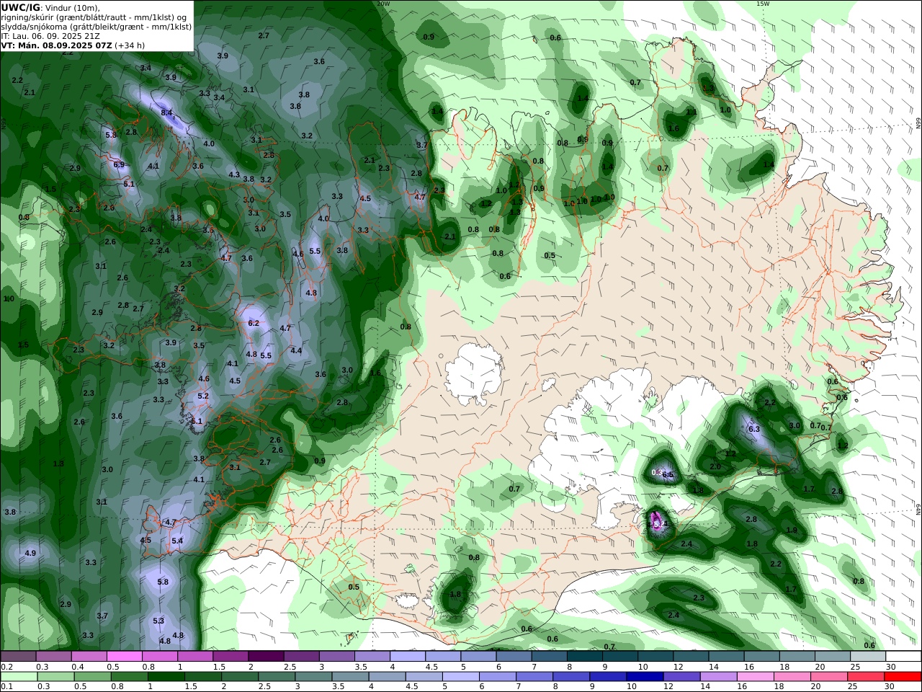Image resolution: width=922 pixels, height=692 pixels.
Task: Click the 6.2 precipitation value in west Iceland
Action: click(253, 323)
